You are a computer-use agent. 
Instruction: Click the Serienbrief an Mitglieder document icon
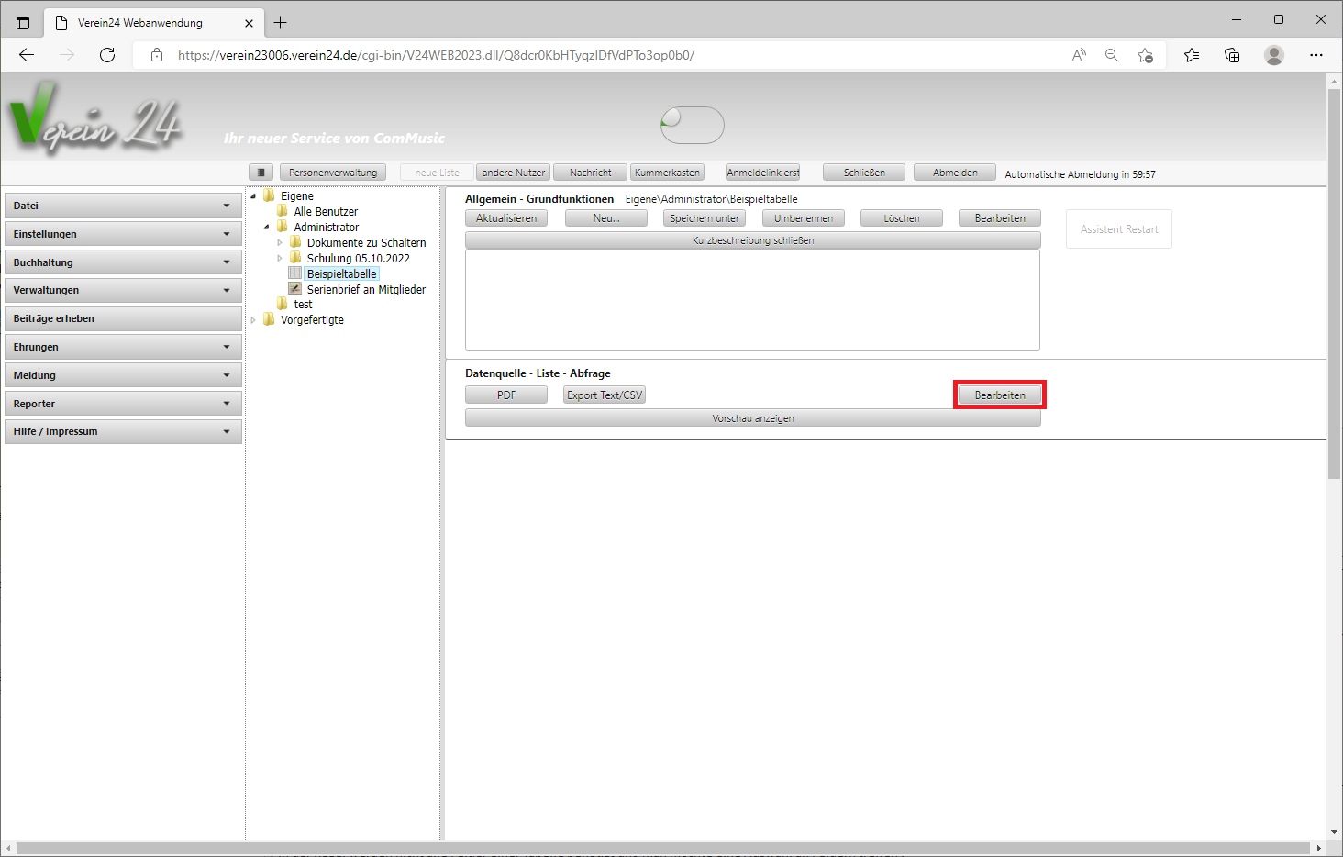click(294, 289)
